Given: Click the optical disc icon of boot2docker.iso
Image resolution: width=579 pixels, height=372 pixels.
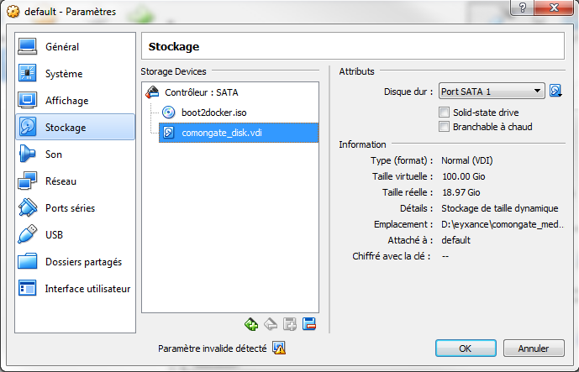Looking at the screenshot, I should tap(169, 113).
